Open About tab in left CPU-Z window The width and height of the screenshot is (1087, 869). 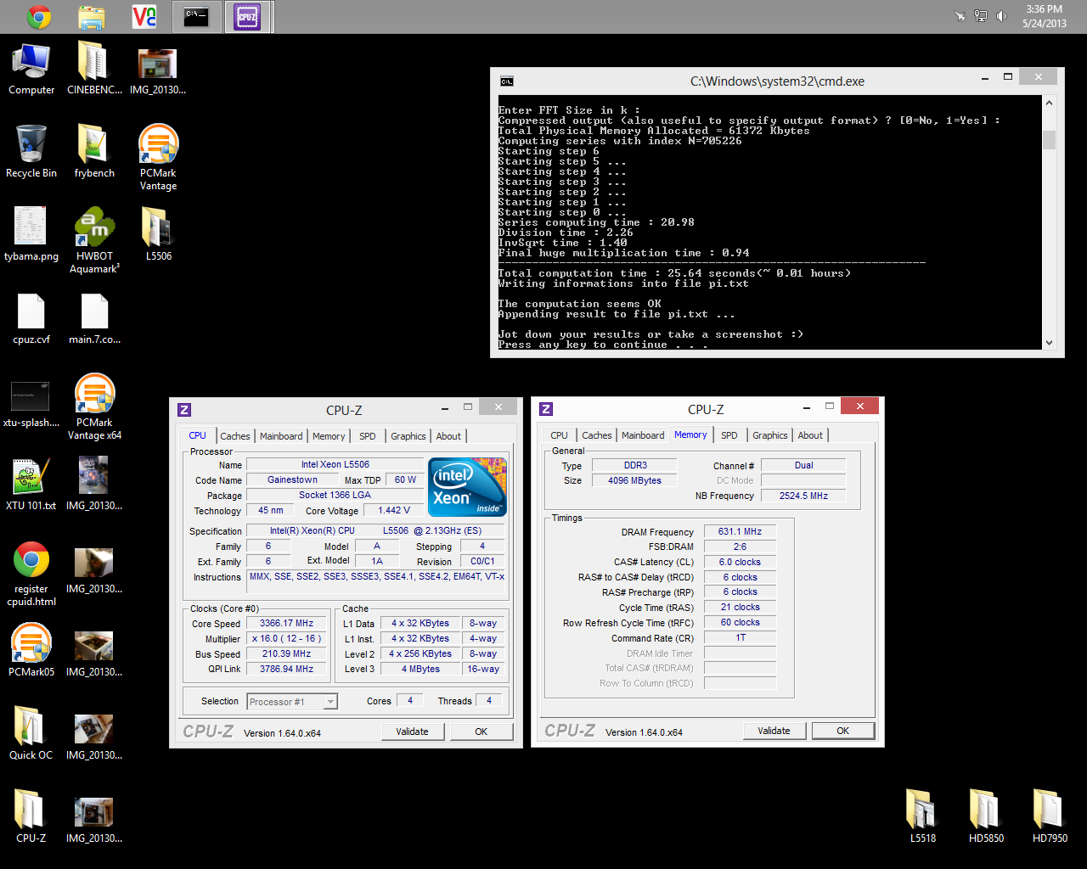pyautogui.click(x=448, y=436)
